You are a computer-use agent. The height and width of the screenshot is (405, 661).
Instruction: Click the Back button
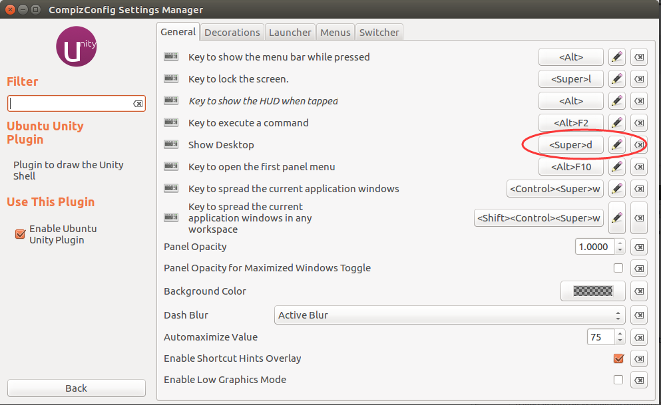tap(76, 388)
